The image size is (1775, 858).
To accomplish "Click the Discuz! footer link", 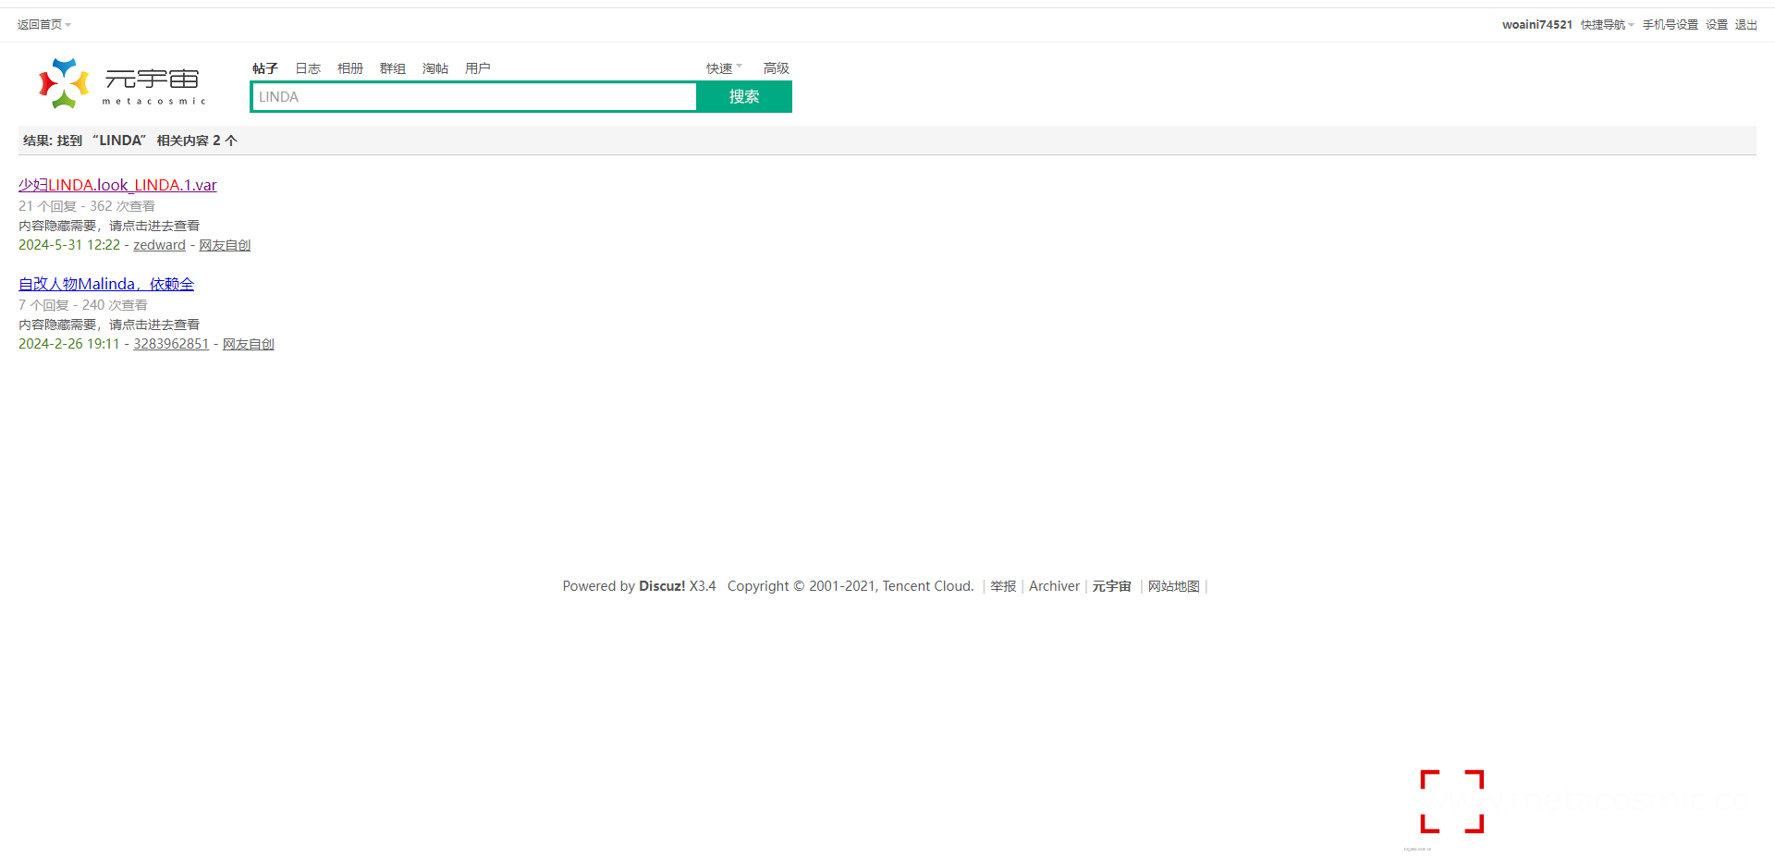I will tap(662, 586).
